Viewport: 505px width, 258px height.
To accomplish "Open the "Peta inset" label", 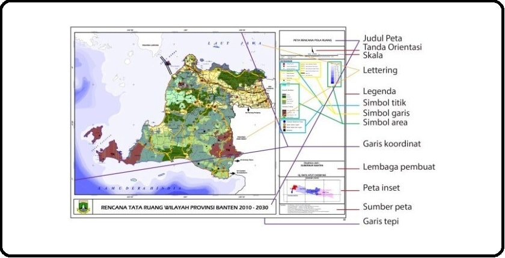I will 382,188.
